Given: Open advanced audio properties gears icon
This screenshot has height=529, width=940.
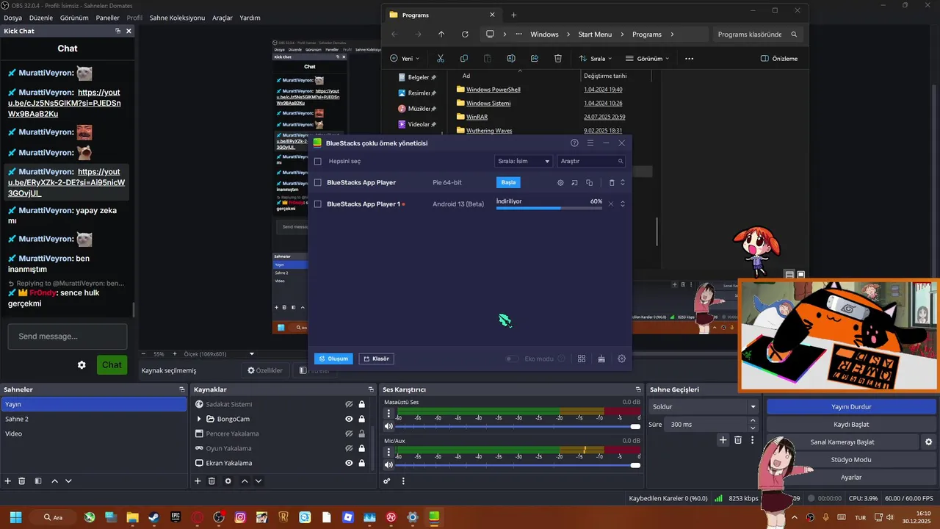Looking at the screenshot, I should click(x=387, y=481).
